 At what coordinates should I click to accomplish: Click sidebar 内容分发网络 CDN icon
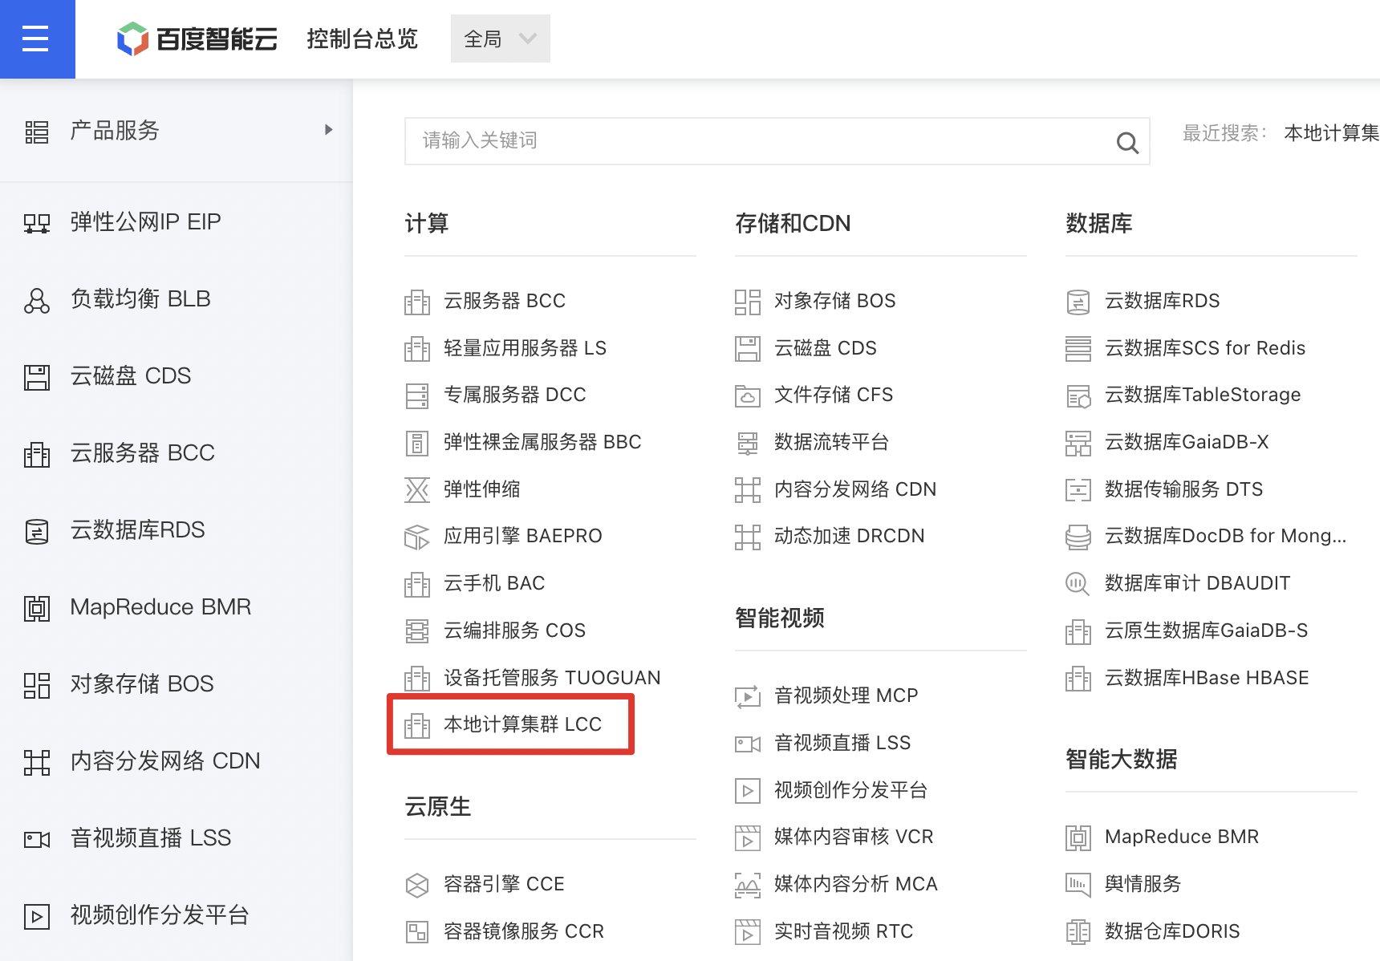coord(37,762)
